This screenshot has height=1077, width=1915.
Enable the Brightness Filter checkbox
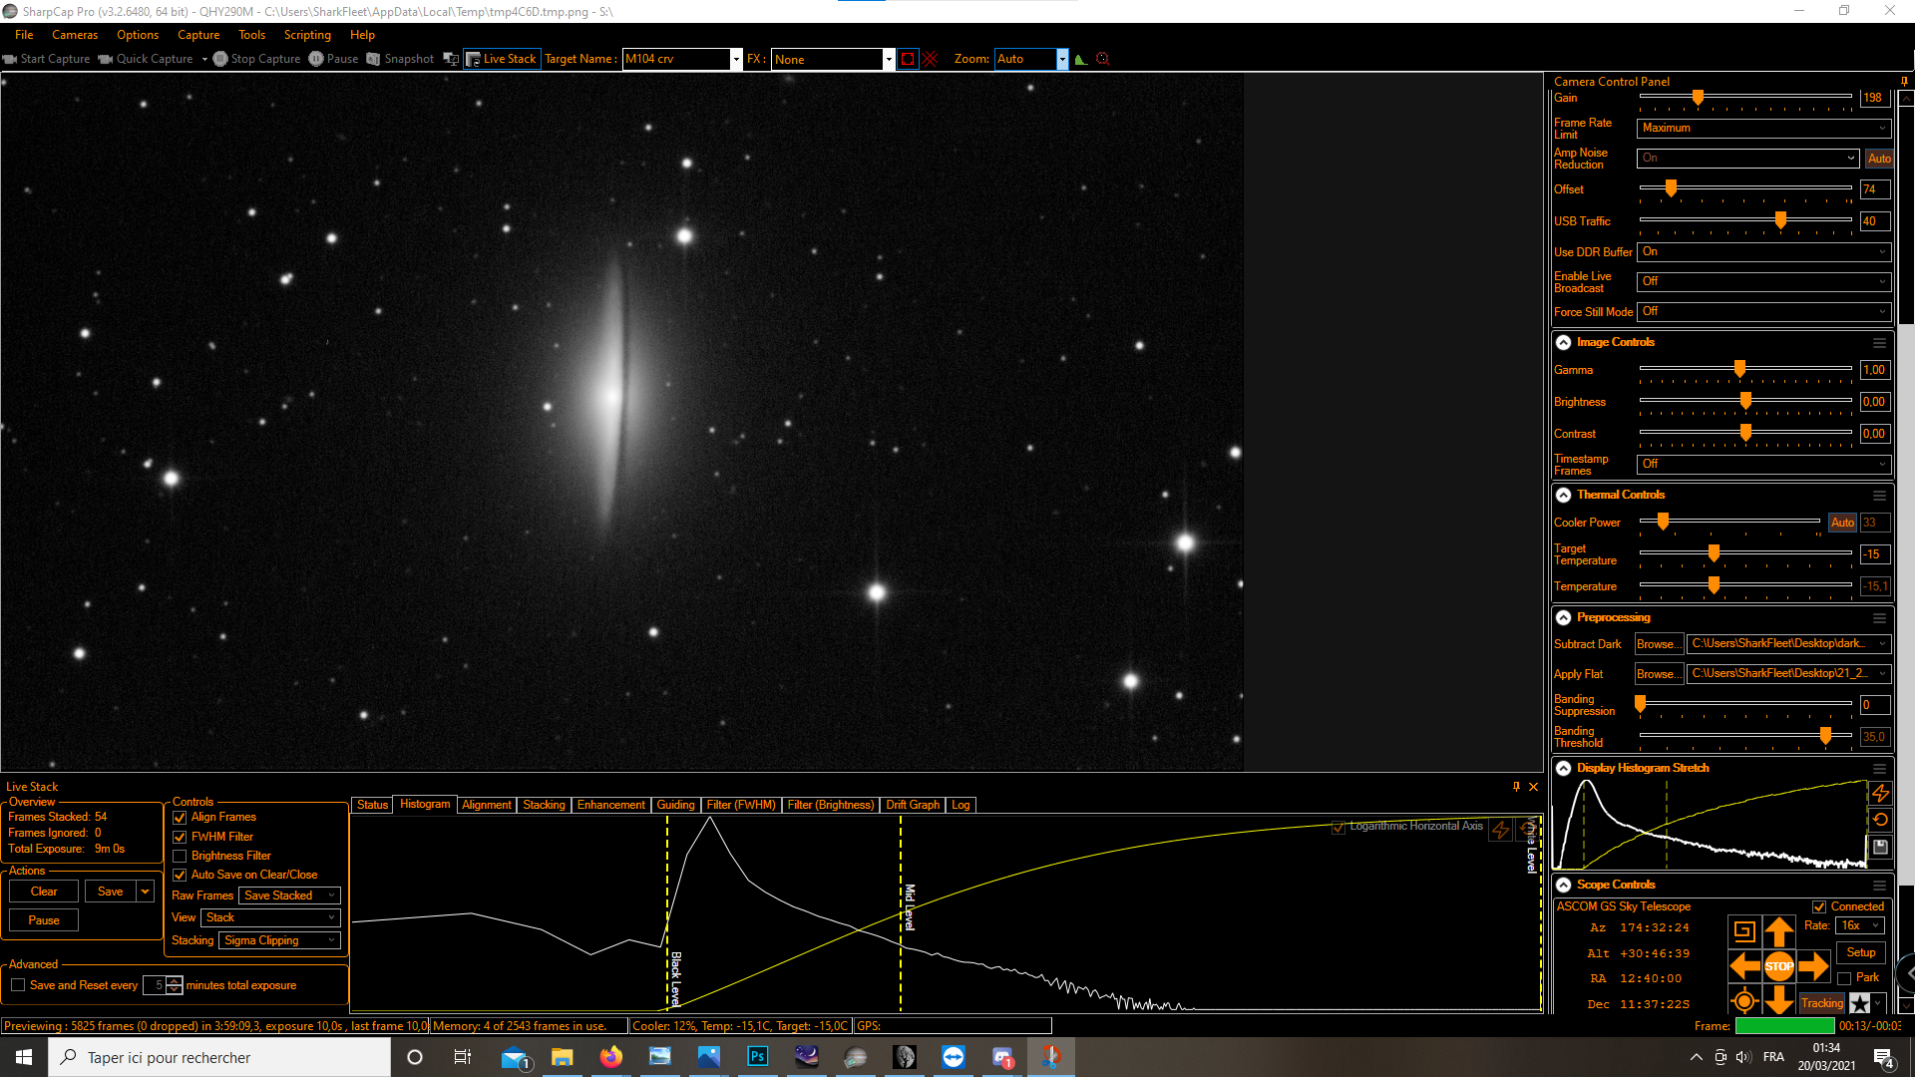pyautogui.click(x=181, y=857)
